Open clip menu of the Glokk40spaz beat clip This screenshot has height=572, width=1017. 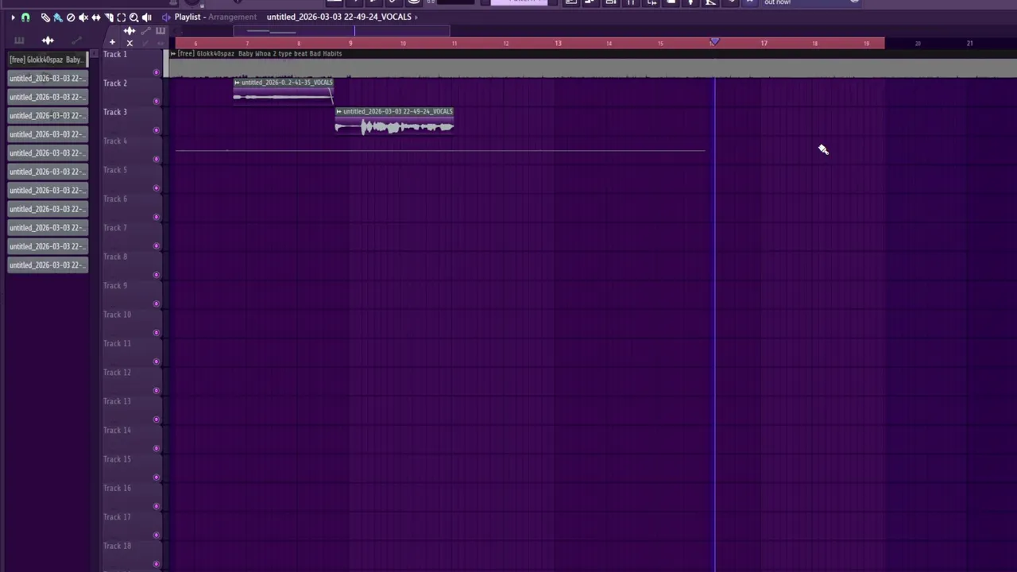coord(174,54)
